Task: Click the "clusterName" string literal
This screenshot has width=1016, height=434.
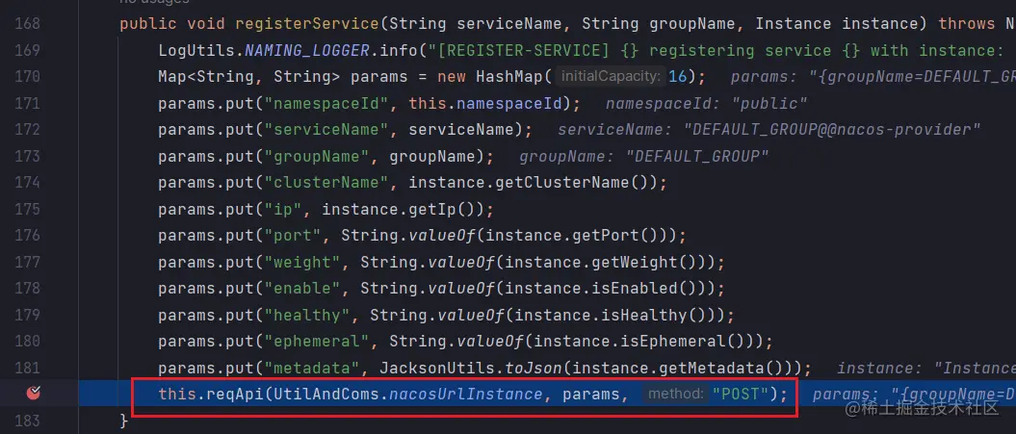Action: 327,183
